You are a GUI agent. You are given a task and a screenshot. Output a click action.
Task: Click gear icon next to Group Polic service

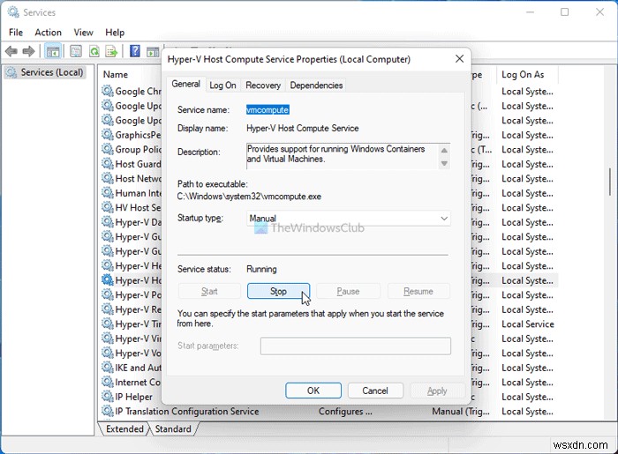(108, 149)
